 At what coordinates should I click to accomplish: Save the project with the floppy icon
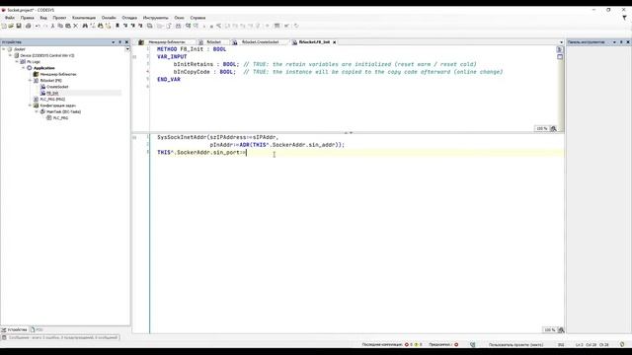19,26
